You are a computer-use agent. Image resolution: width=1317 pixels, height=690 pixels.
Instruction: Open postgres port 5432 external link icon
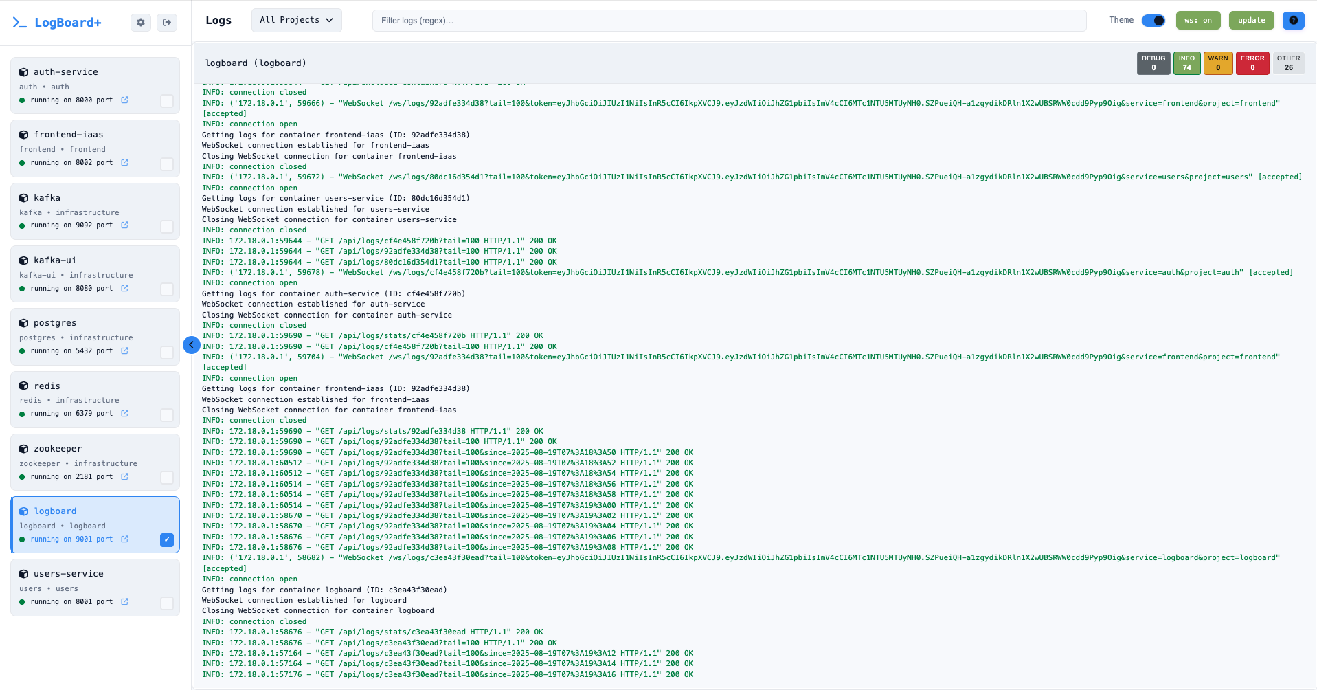tap(124, 351)
